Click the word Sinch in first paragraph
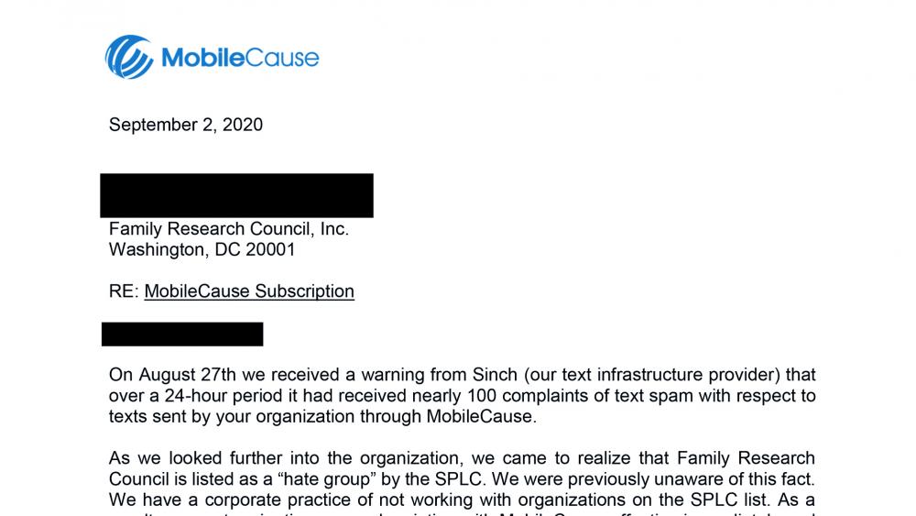This screenshot has height=516, width=916. pyautogui.click(x=495, y=374)
